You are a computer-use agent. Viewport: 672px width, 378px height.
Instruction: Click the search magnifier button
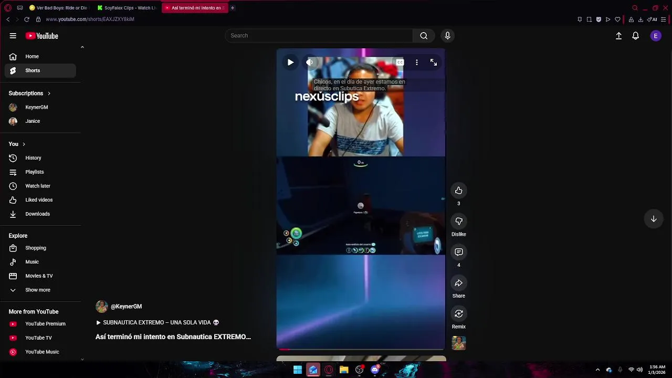point(424,36)
